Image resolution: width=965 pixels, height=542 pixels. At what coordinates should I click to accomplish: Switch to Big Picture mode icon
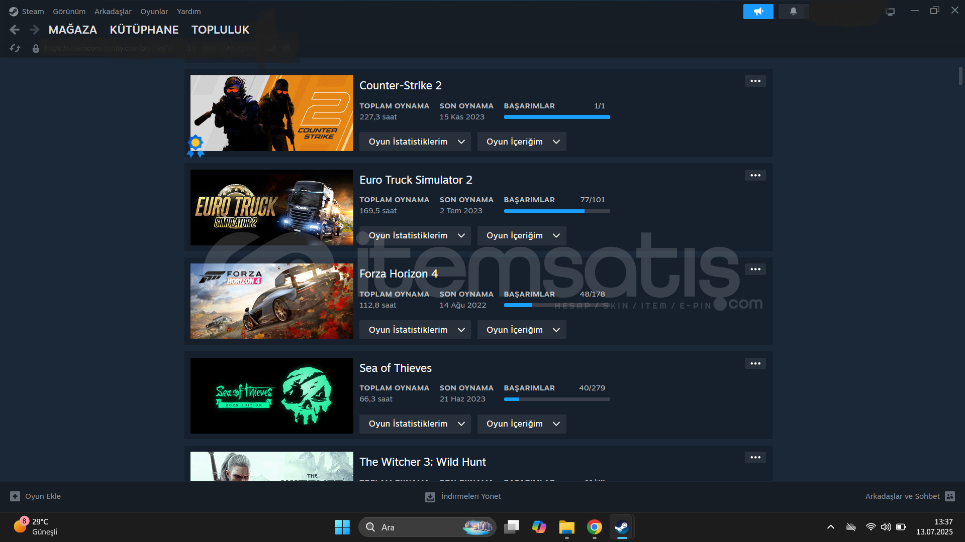tap(890, 12)
